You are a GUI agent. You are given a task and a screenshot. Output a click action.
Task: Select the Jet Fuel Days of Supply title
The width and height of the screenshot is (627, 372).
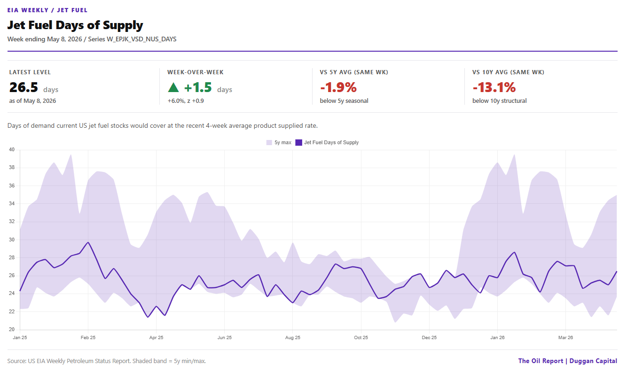point(75,25)
